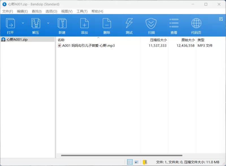Click the yellow archive icon in status bar
Viewport: 226px width, 166px height.
point(145,162)
